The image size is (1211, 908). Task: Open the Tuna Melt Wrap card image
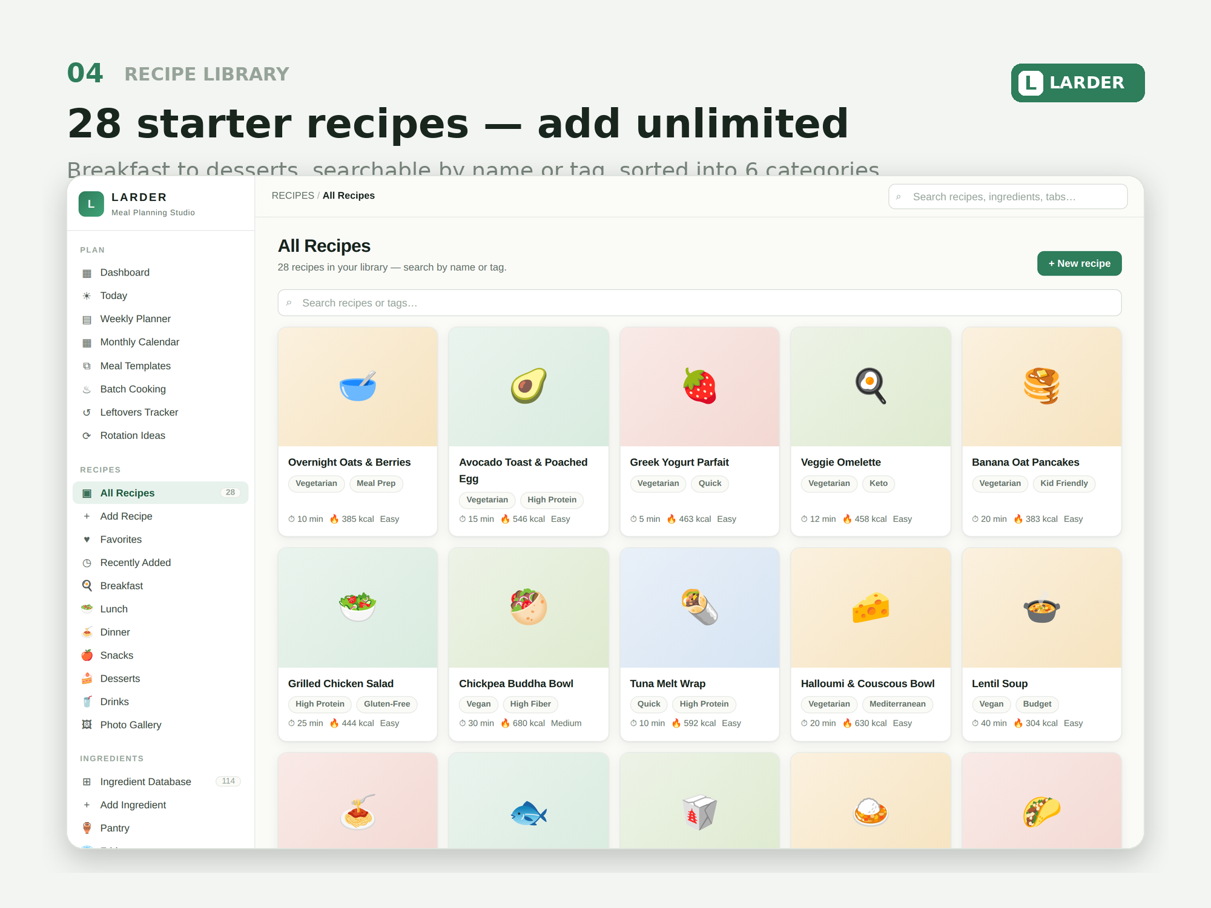point(699,608)
